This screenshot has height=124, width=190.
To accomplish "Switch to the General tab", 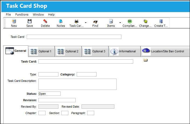I will pos(16,51).
